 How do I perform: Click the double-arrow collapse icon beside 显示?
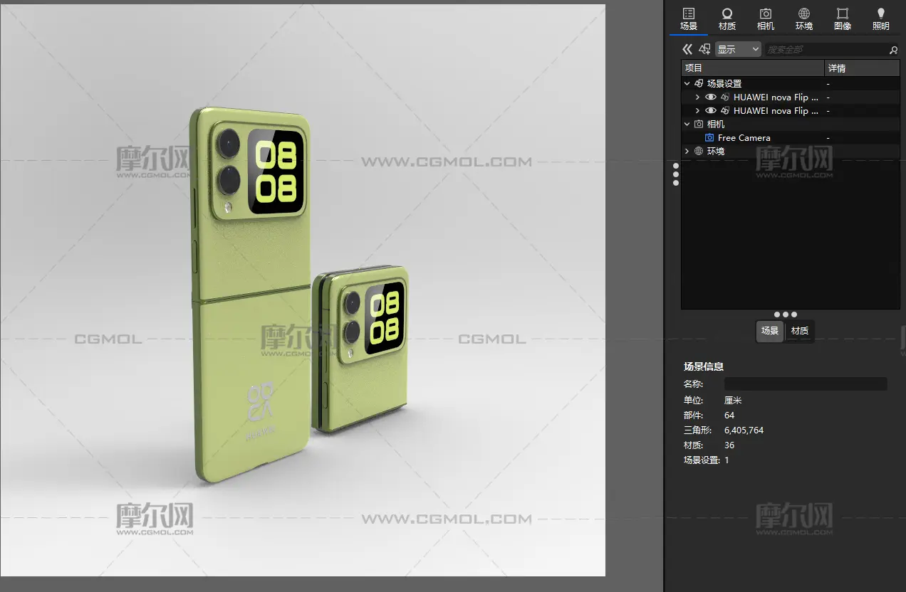click(x=687, y=49)
